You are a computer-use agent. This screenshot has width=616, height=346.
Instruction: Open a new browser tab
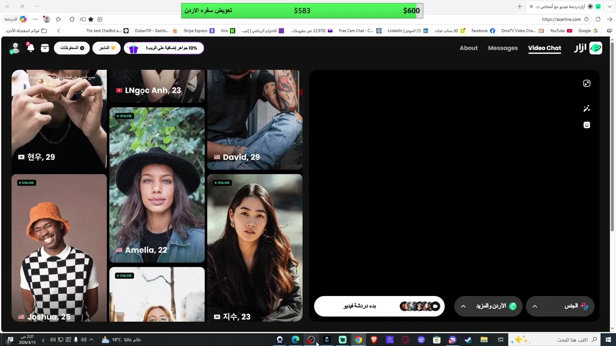point(520,6)
